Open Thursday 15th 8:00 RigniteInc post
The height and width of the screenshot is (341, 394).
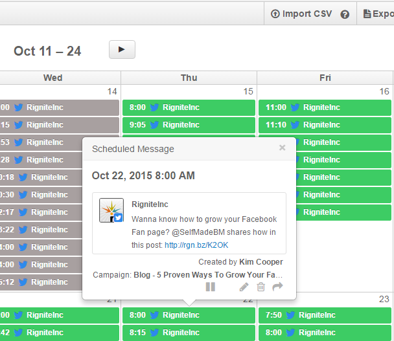tap(189, 107)
